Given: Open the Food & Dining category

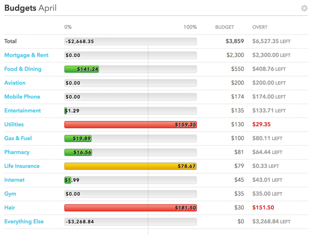Looking at the screenshot, I should (23, 69).
